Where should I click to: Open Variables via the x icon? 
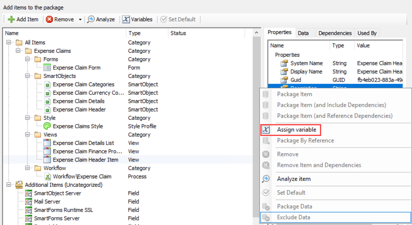[x=126, y=19]
